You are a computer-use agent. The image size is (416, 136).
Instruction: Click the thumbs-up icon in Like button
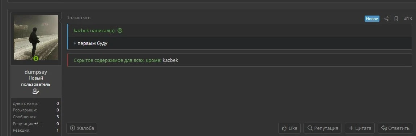click(284, 128)
